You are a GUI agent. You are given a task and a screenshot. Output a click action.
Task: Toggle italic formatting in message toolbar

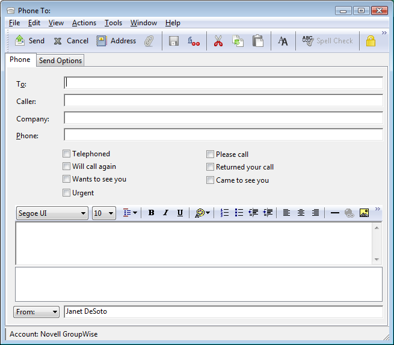(165, 213)
